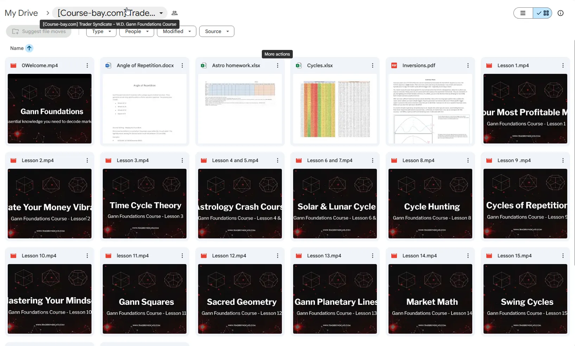
Task: Open More actions for Angle of Repetition.docx
Action: tap(182, 65)
